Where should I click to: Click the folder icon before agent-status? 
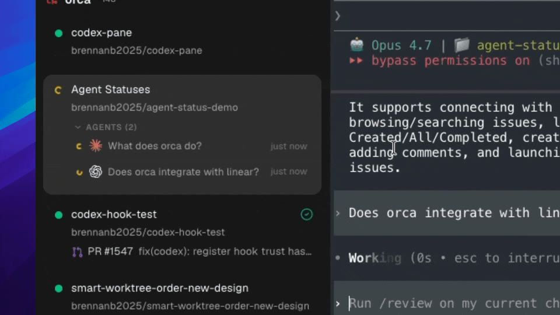[x=461, y=45]
